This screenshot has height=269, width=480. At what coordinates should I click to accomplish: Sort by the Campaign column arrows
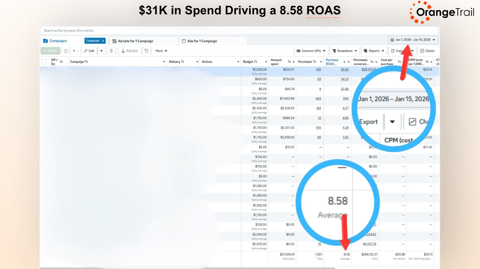(86, 62)
